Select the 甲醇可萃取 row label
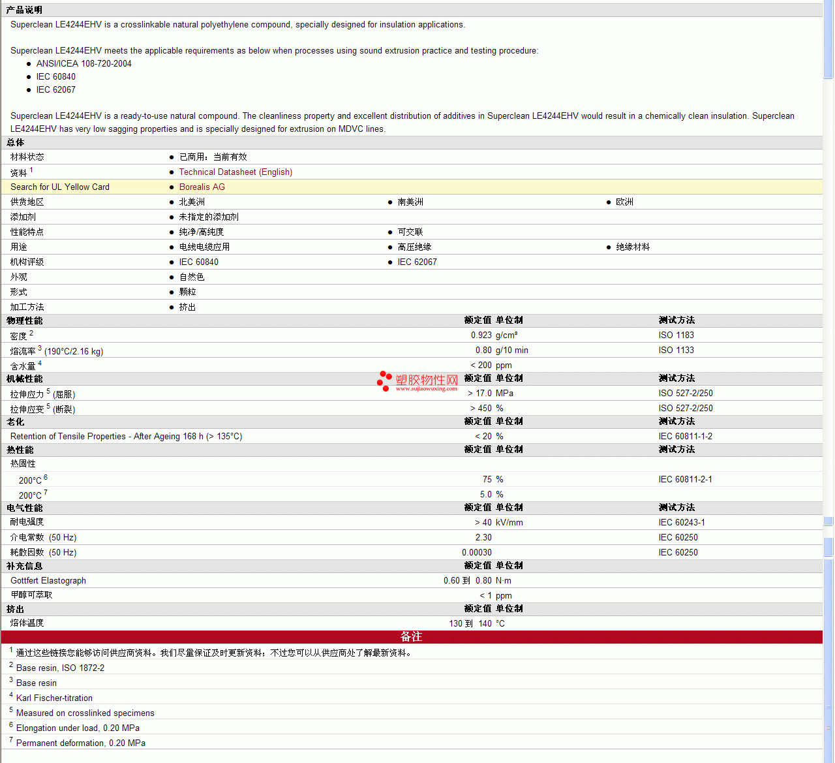This screenshot has height=763, width=835. point(31,595)
